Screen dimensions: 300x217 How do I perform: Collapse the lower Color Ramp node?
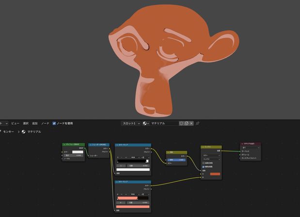click(x=117, y=182)
